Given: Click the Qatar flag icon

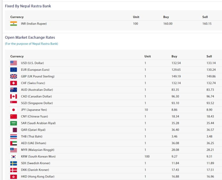Looking at the screenshot, I should (14, 130).
